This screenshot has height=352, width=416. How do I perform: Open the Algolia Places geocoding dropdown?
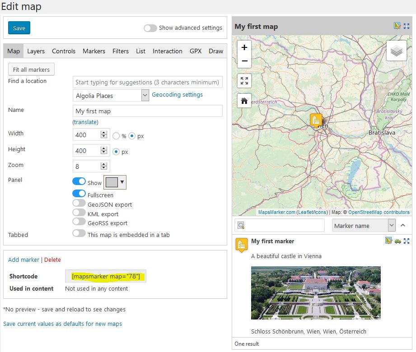111,95
